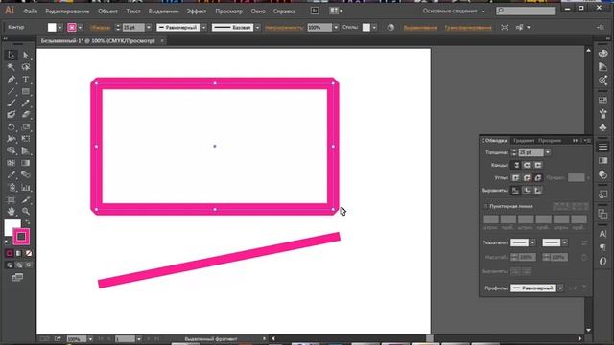Select the Scale tool
This screenshot has height=345, width=614.
click(26, 126)
